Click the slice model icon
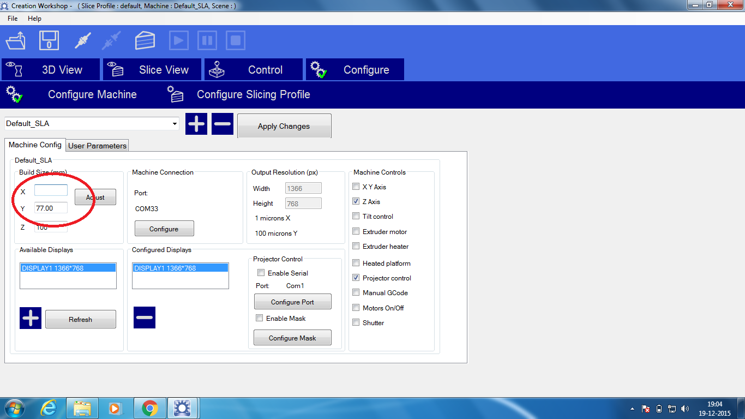The width and height of the screenshot is (745, 419). (145, 41)
